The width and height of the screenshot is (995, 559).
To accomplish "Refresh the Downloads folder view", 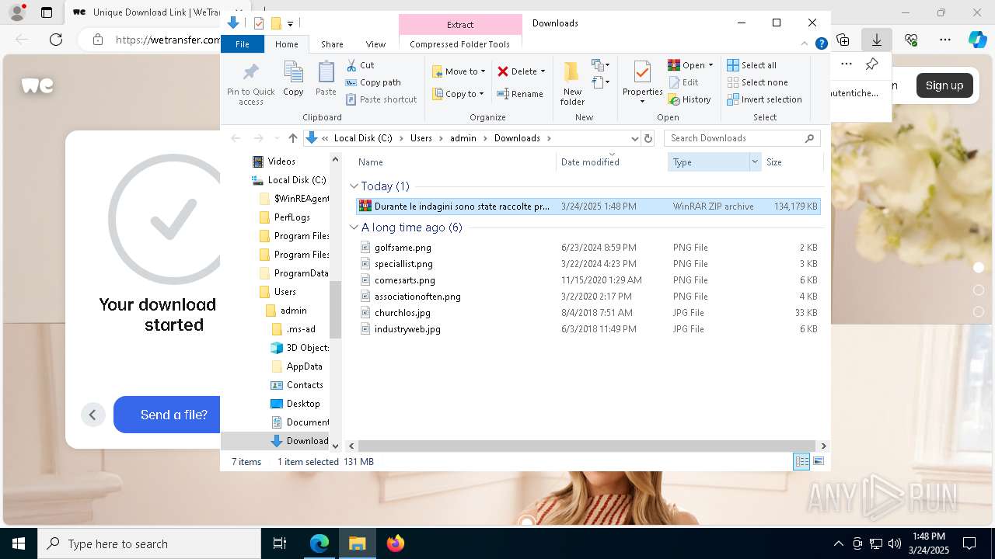I will [648, 138].
